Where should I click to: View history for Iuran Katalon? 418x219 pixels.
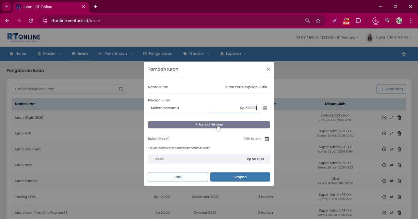[x=384, y=181]
